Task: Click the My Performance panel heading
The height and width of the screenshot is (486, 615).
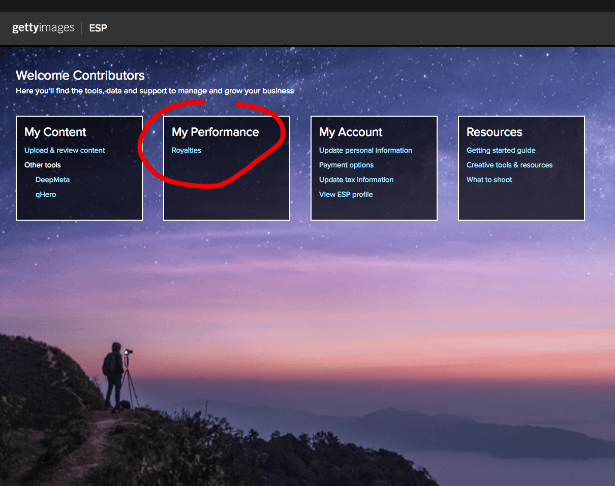Action: pyautogui.click(x=216, y=132)
